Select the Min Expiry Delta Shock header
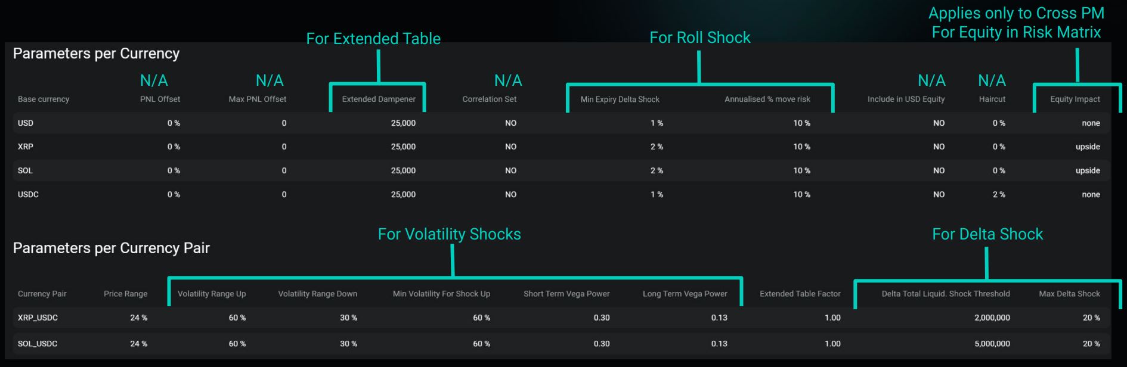This screenshot has width=1127, height=367. tap(620, 99)
